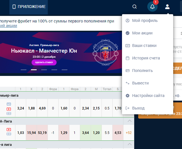Image resolution: width=182 pixels, height=149 pixels.
Task: Click odds 4,69 in Премьер-лига row
Action: (x=42, y=108)
